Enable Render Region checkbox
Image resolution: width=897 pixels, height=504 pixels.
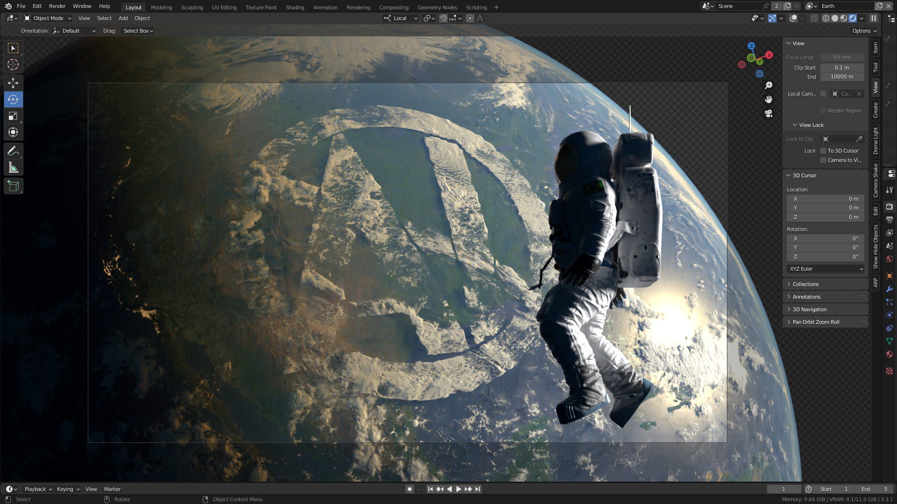(823, 111)
